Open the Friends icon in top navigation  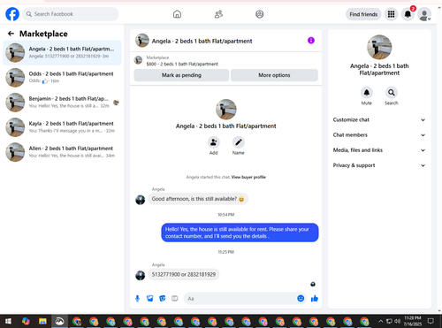[218, 14]
